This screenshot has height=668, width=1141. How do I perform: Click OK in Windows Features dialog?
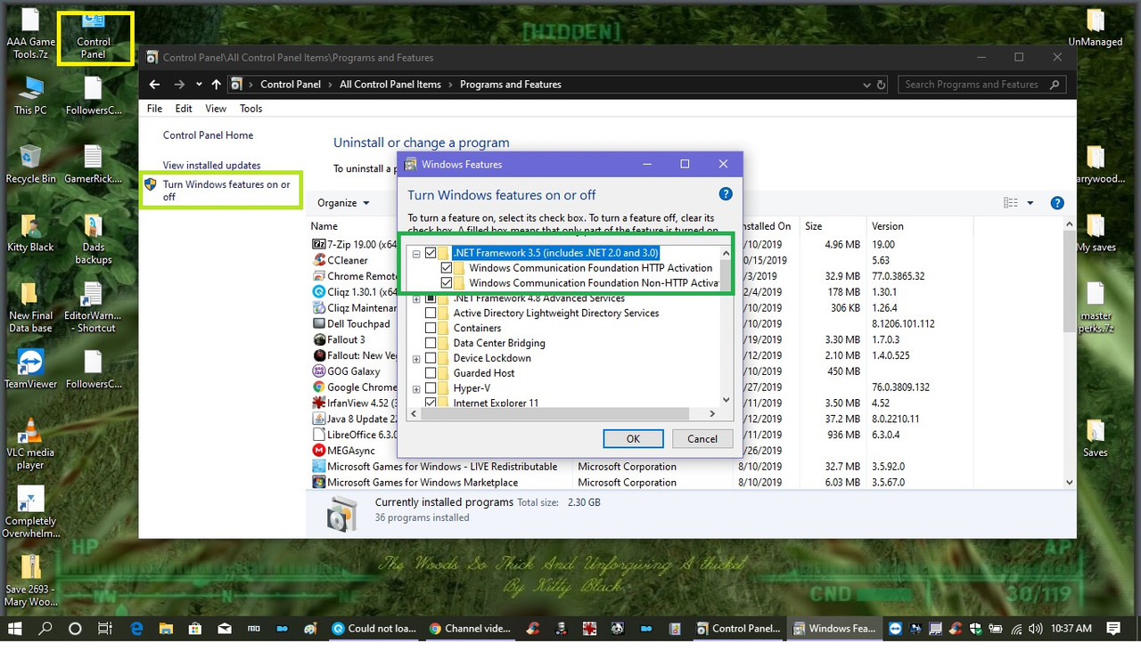[633, 438]
